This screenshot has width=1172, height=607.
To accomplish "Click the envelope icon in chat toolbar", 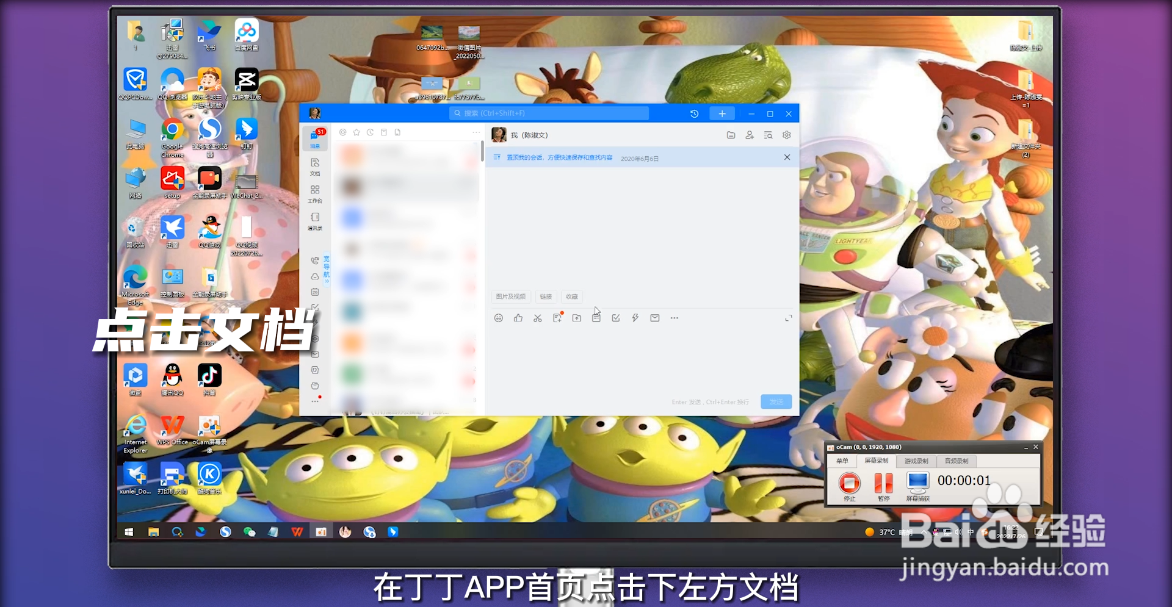I will click(655, 318).
